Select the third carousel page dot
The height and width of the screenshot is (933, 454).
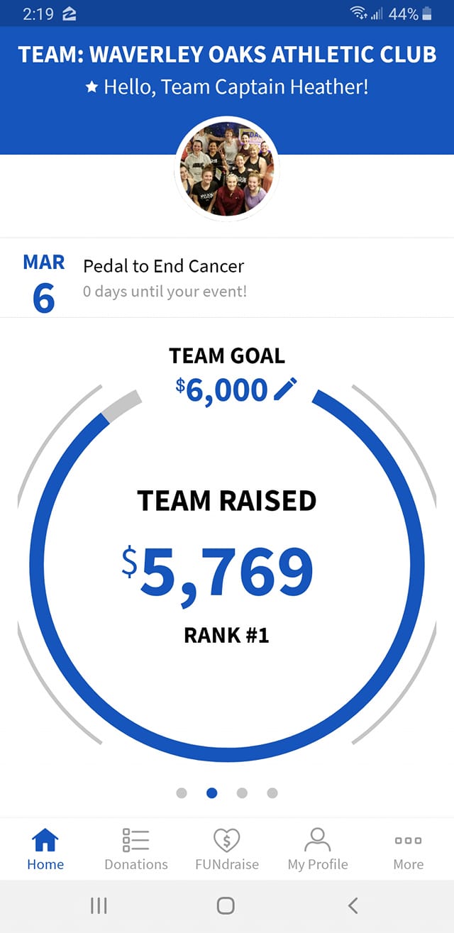click(242, 793)
